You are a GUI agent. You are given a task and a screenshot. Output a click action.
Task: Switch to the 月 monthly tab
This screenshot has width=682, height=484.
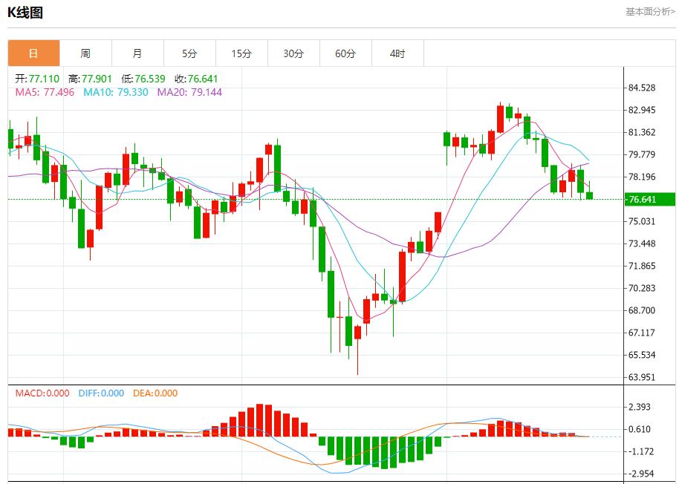(x=137, y=53)
